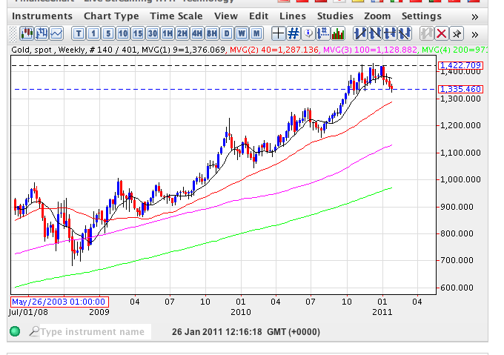The height and width of the screenshot is (355, 504).
Task: Click the MVG(3) 100=1,128.882 legend text
Action: tap(370, 50)
